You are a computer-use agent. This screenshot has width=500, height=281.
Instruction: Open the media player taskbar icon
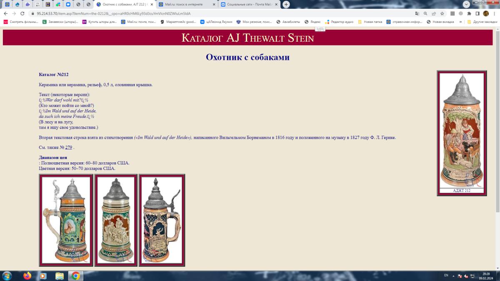click(43, 276)
